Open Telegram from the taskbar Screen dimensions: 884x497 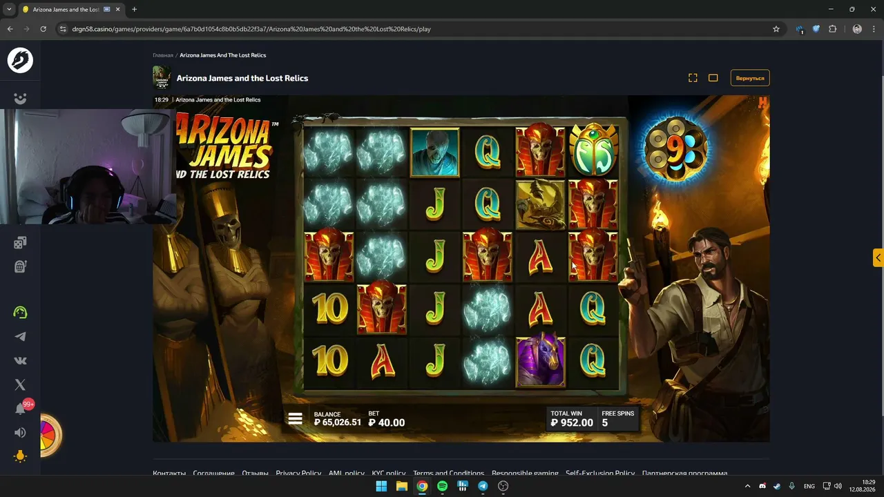pyautogui.click(x=483, y=486)
